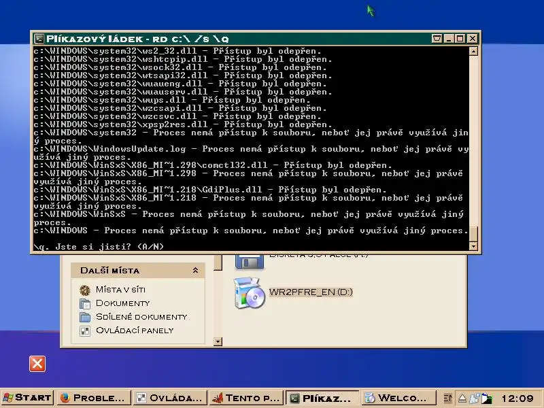Click the ws2_32.dll output line

(x=177, y=51)
